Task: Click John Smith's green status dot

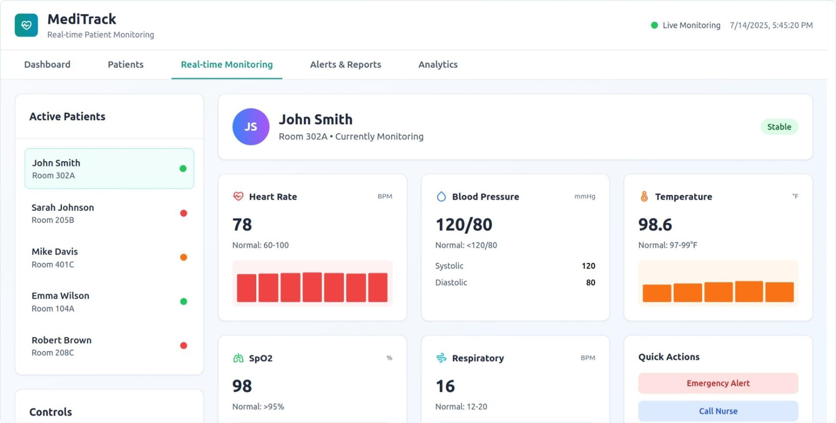Action: point(183,168)
